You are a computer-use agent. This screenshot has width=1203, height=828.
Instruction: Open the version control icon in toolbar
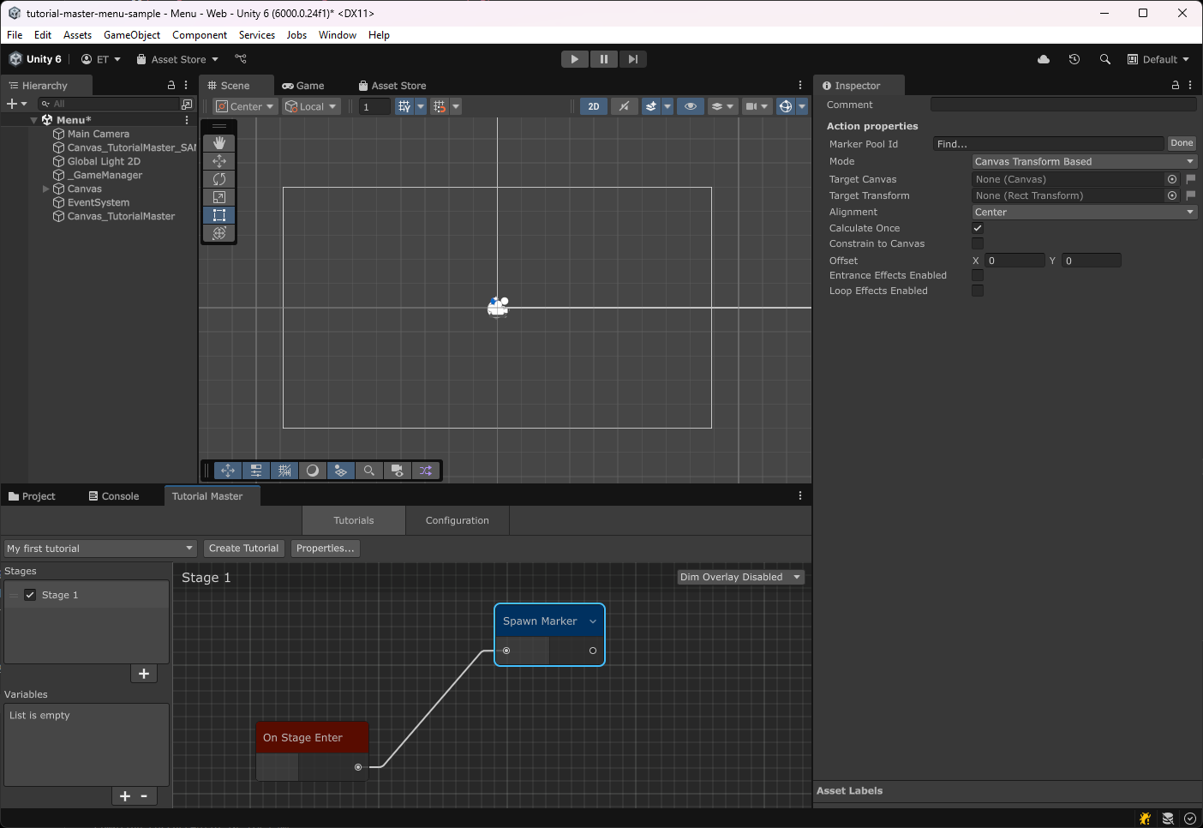pyautogui.click(x=241, y=59)
